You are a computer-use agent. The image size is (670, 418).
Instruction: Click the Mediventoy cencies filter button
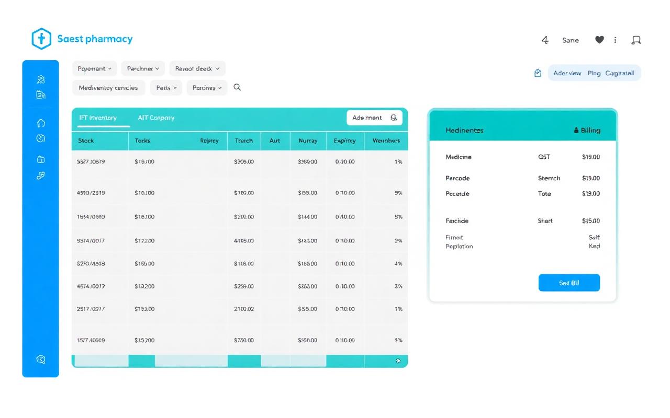point(108,88)
